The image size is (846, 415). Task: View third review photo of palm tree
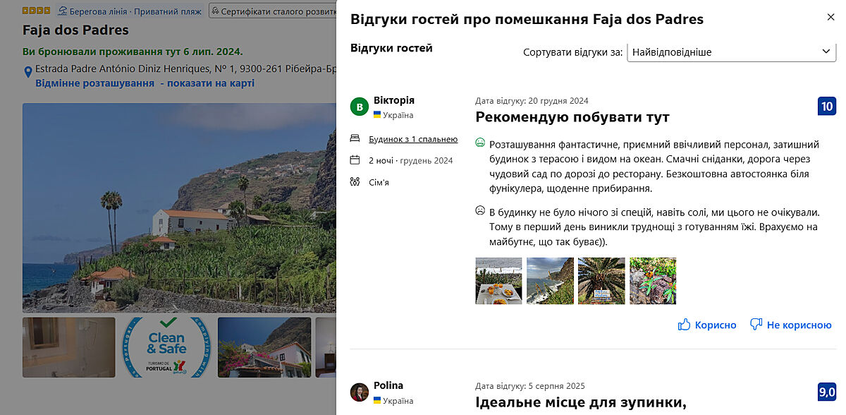coord(601,281)
